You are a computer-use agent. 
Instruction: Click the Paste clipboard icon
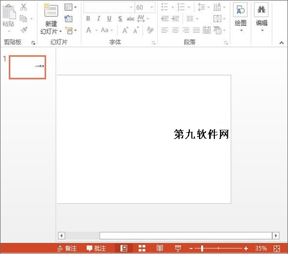(9, 11)
